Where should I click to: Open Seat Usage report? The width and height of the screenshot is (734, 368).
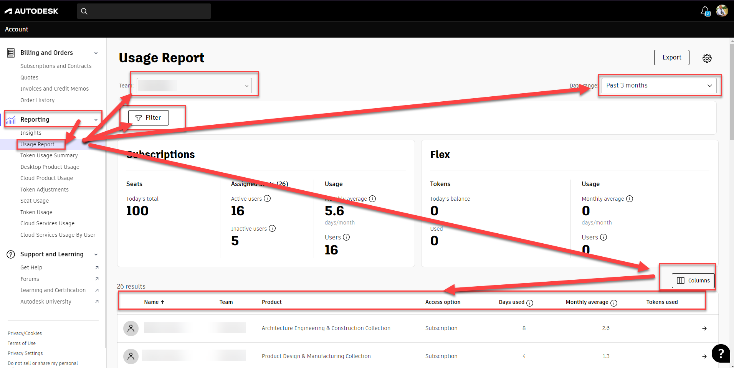click(35, 201)
